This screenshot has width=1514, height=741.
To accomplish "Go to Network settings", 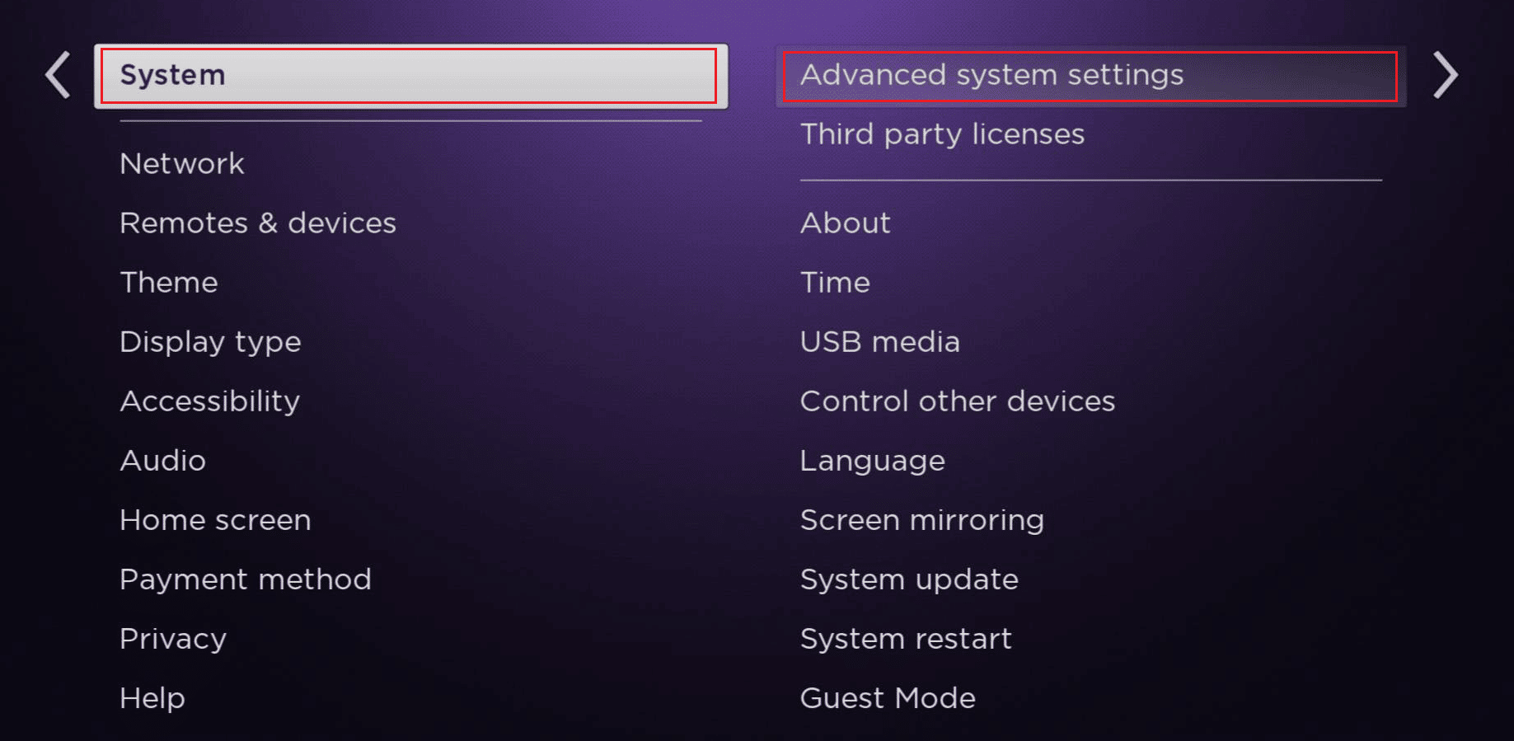I will [182, 164].
